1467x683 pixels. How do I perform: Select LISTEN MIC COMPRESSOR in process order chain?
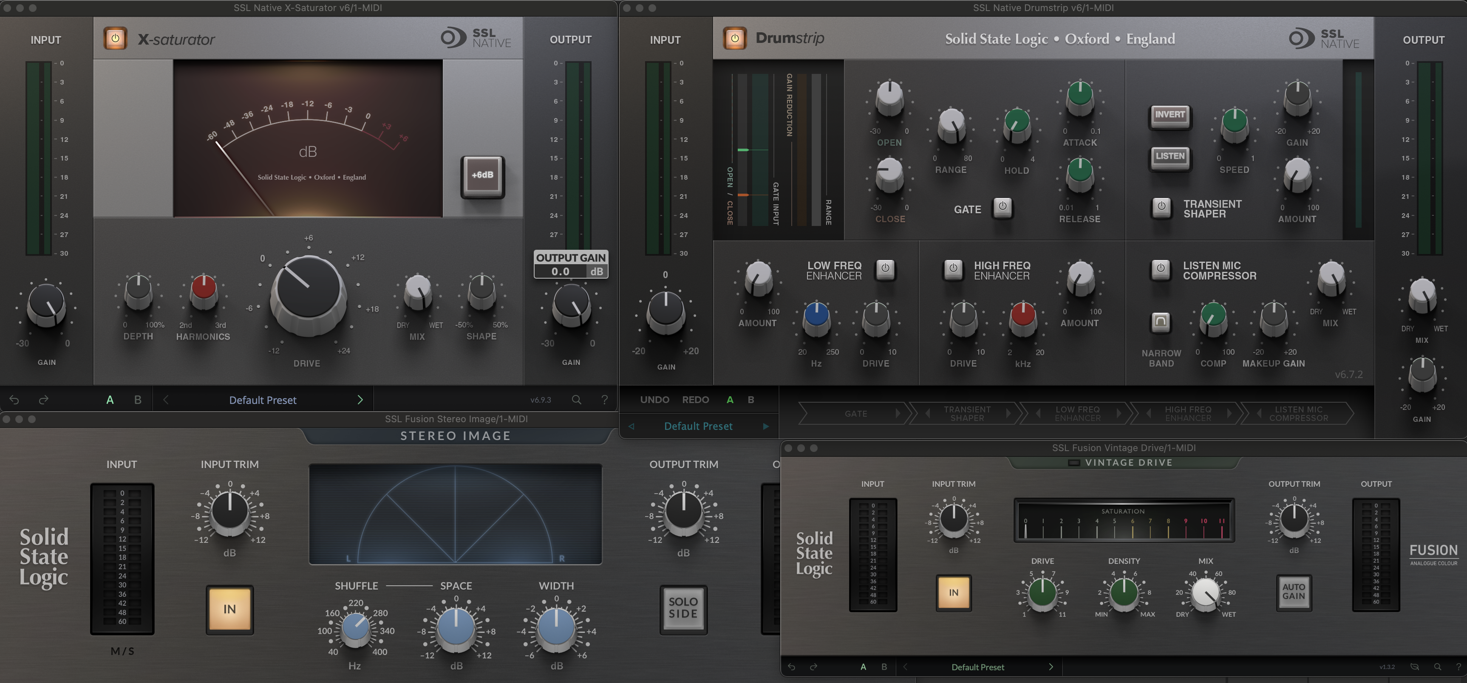[x=1298, y=414]
